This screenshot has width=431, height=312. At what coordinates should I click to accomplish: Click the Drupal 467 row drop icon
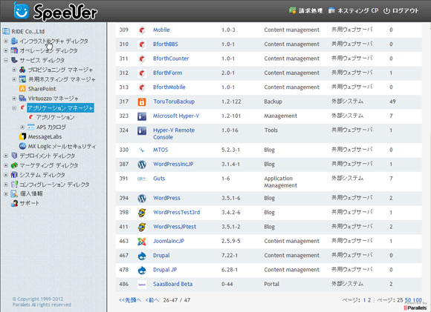(x=141, y=256)
